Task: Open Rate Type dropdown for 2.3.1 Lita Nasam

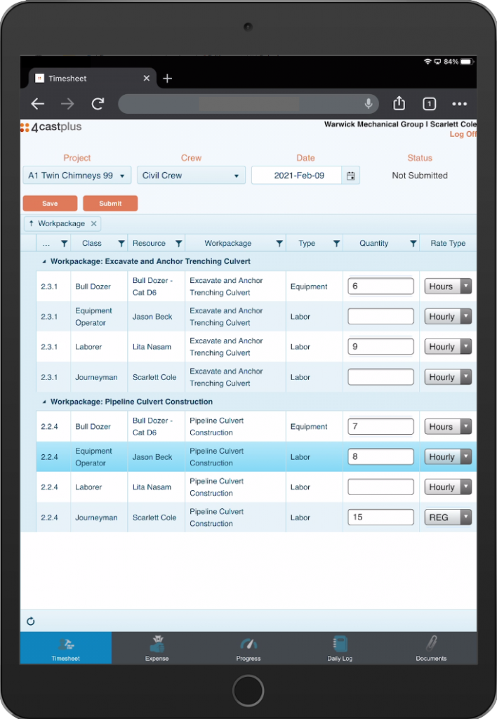Action: pos(447,347)
